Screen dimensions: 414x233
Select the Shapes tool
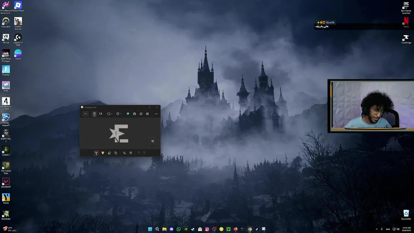[116, 153]
